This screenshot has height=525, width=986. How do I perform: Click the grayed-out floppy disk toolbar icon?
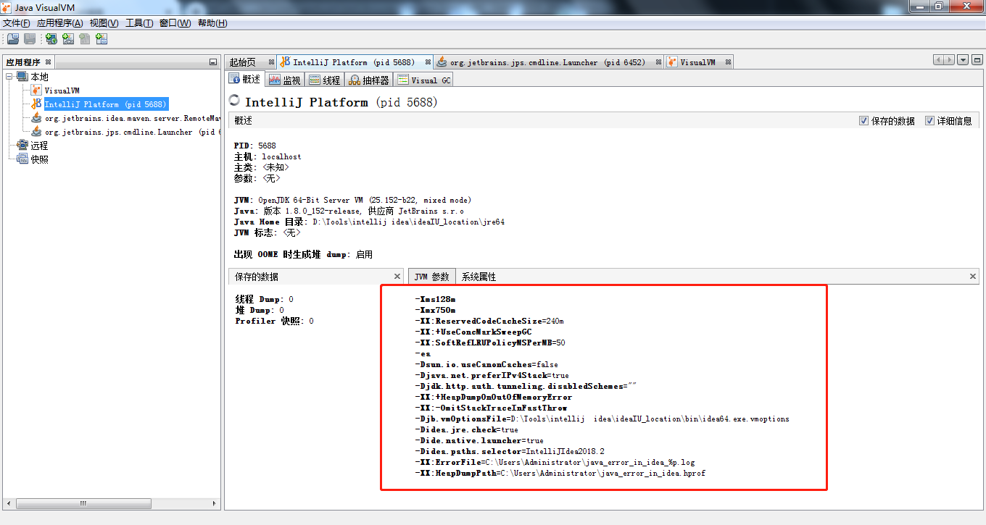click(x=30, y=39)
